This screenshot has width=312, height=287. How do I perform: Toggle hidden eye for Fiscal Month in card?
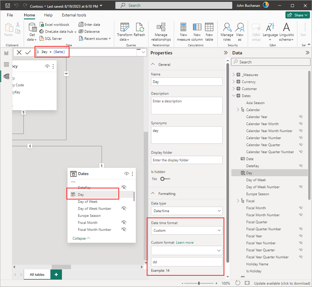[124, 222]
